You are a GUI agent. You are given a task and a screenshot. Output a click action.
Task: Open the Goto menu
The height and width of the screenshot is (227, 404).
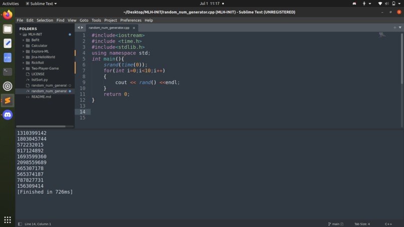84,20
